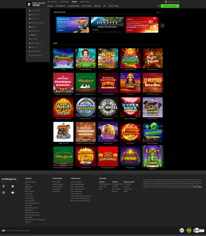Image resolution: width=206 pixels, height=236 pixels.
Task: Open the About DraftKings footer link
Action: tap(30, 182)
